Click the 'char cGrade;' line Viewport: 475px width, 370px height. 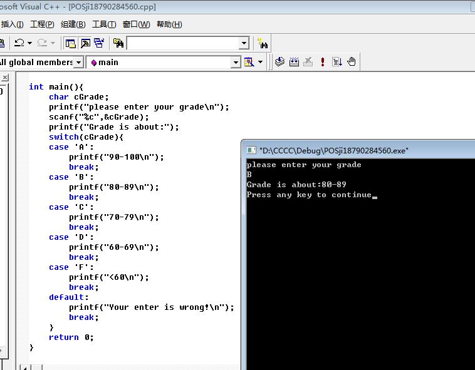[x=79, y=97]
